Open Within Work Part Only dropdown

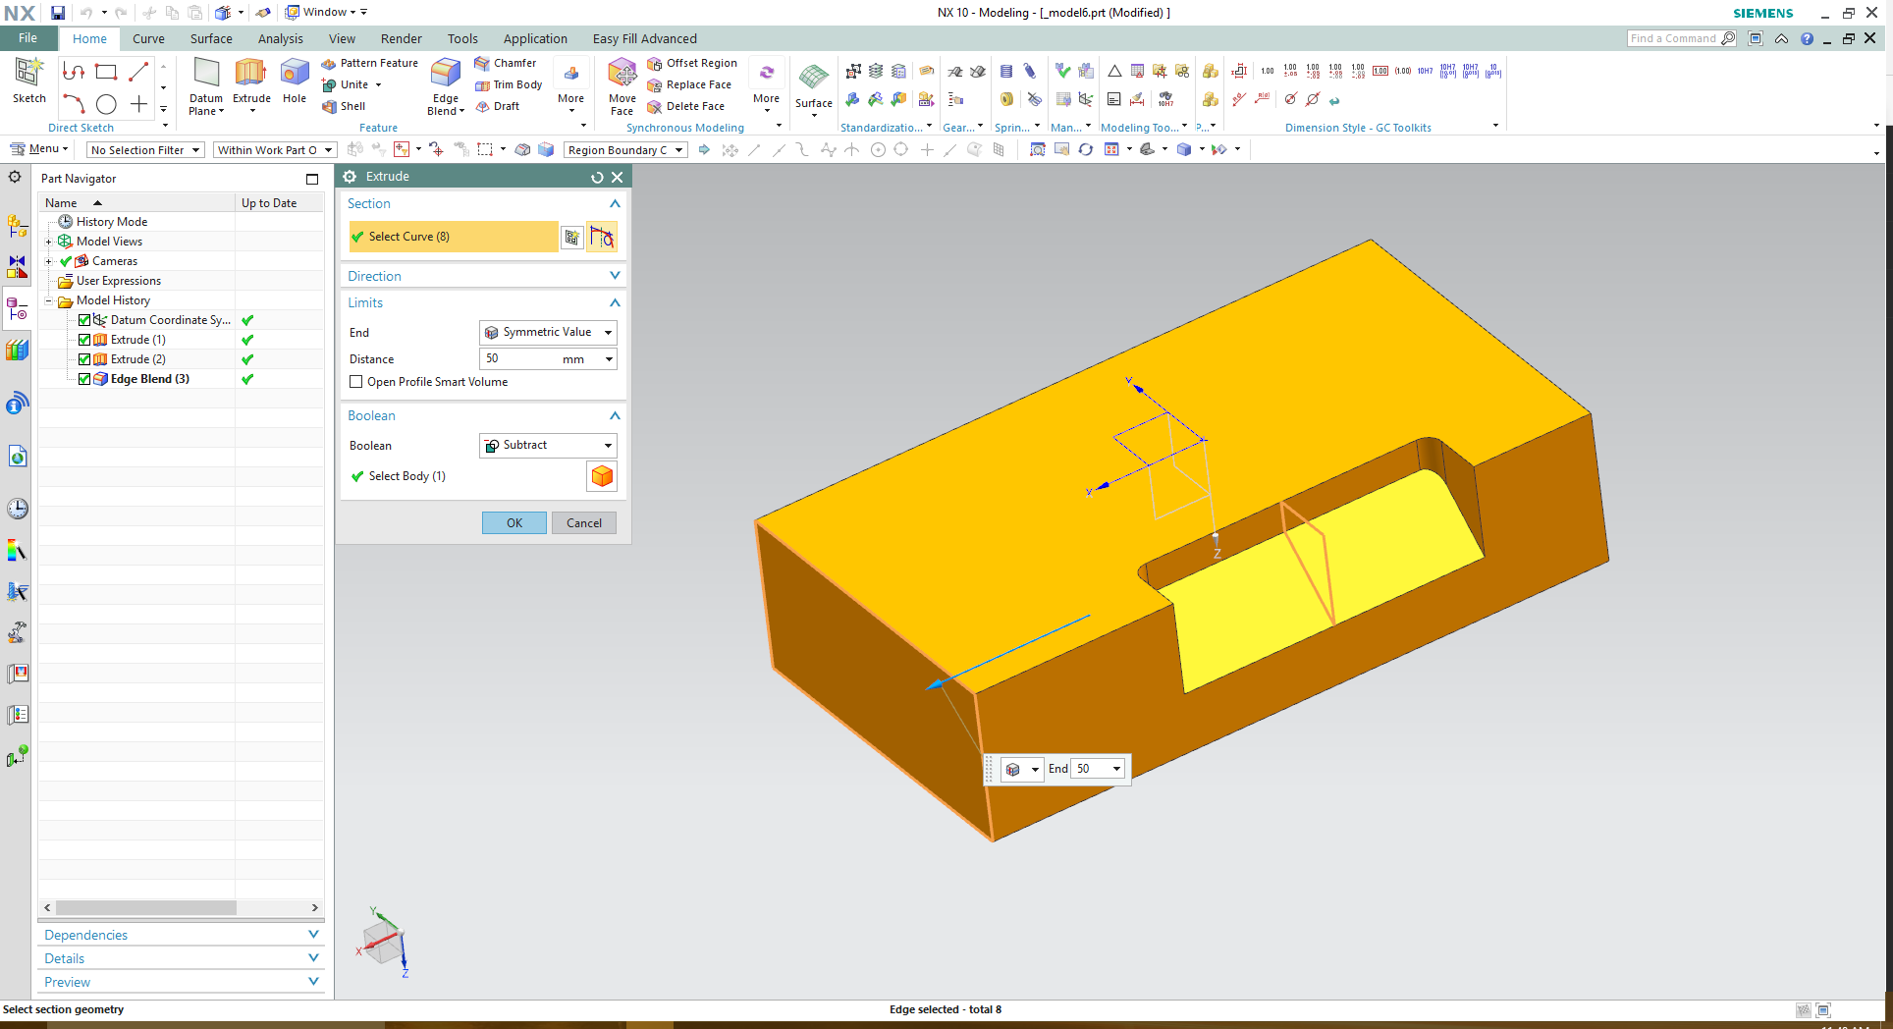[275, 150]
